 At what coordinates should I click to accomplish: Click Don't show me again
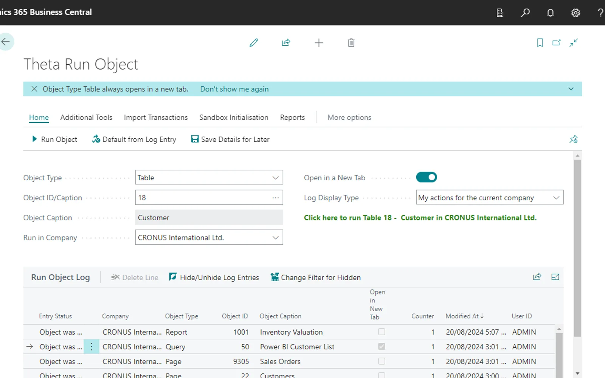tap(234, 89)
